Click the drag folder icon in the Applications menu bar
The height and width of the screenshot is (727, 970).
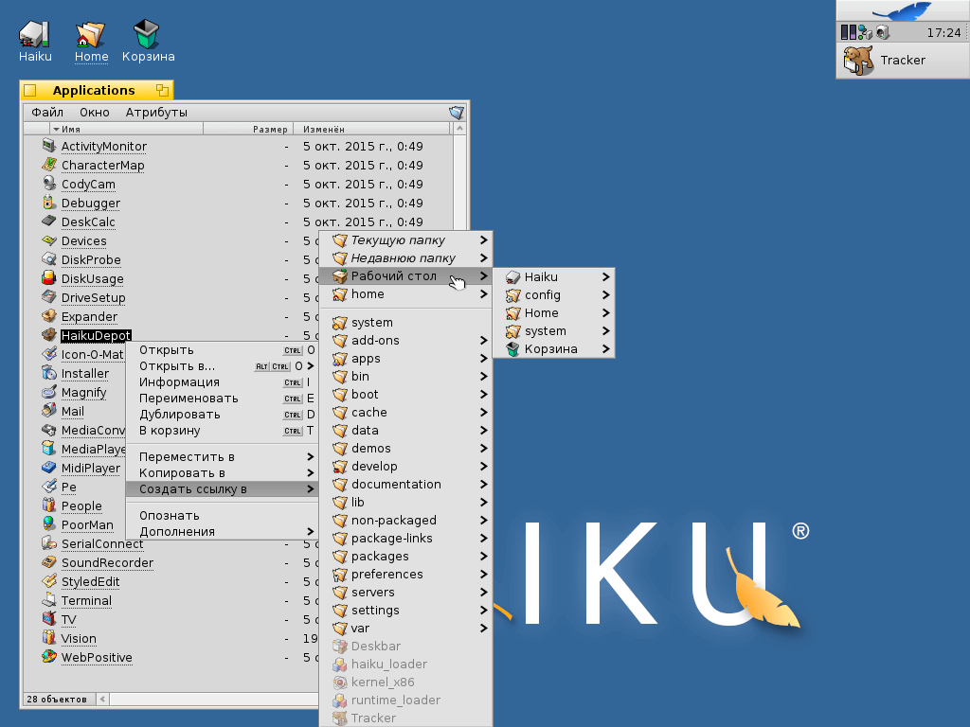point(457,112)
